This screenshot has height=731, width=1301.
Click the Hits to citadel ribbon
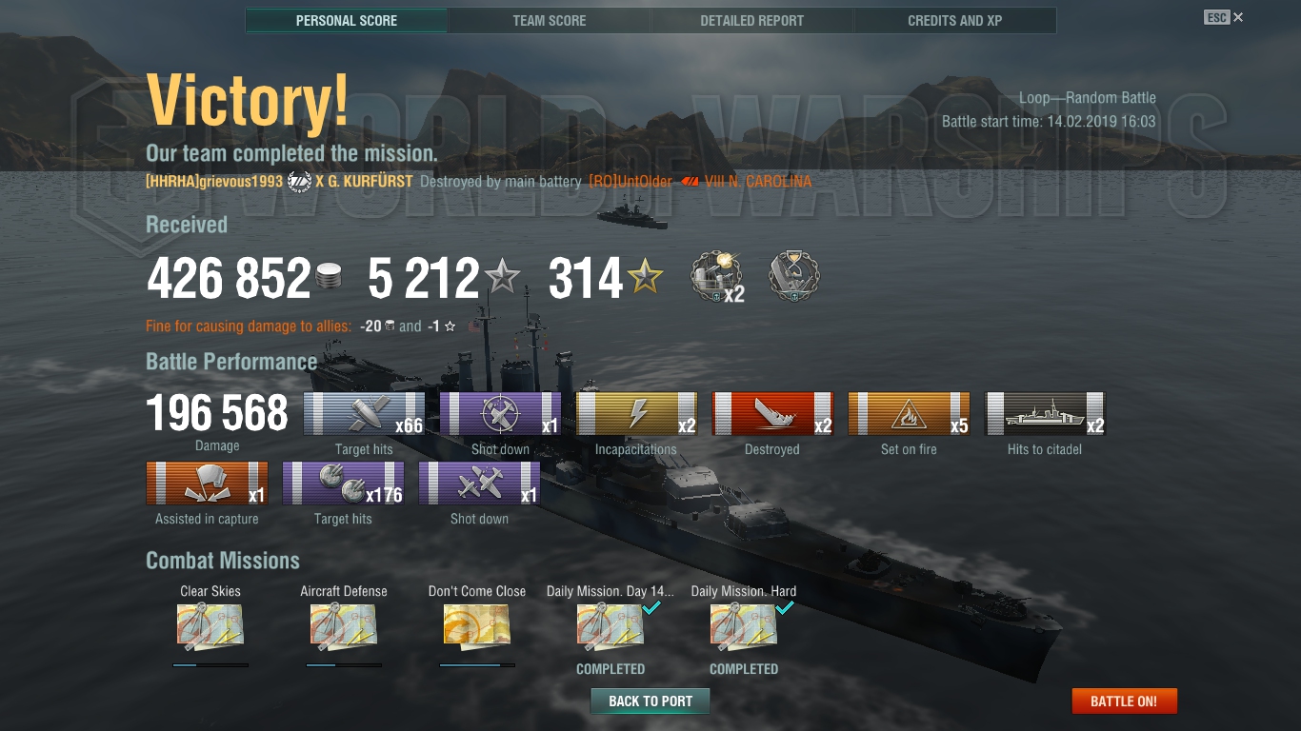coord(1045,414)
